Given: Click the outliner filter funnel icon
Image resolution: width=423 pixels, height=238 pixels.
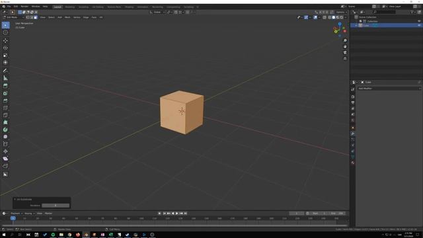Looking at the screenshot, I should click(412, 12).
